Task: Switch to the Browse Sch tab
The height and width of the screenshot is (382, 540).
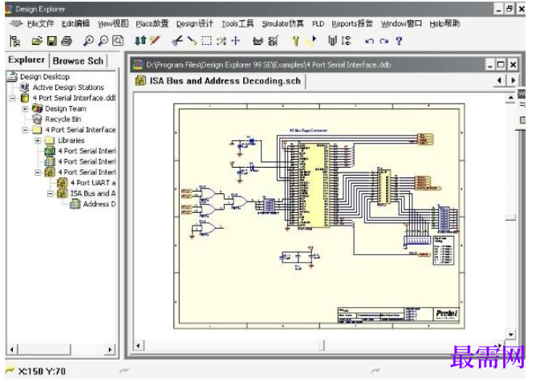Action: pos(78,61)
